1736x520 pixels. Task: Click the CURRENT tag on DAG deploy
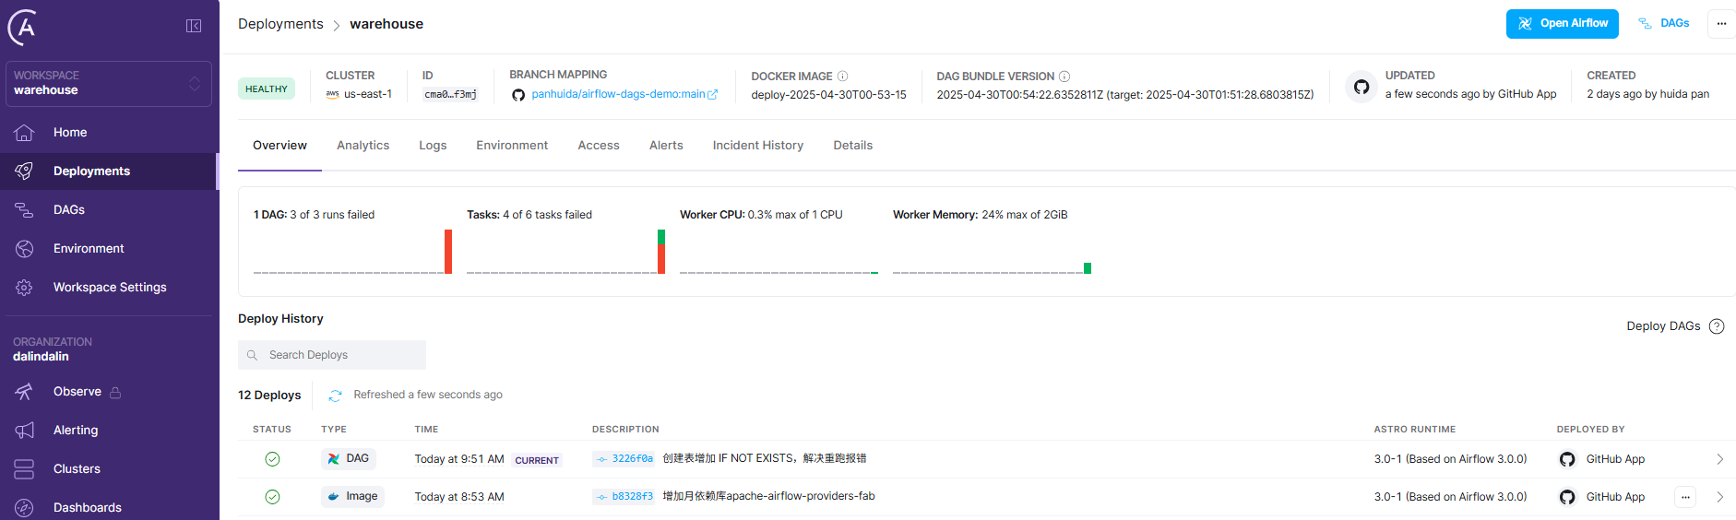tap(537, 460)
